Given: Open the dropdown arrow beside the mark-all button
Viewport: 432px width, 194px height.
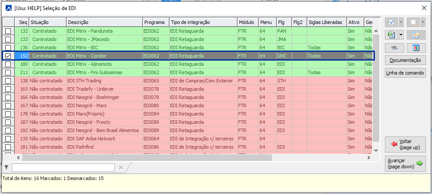Looking at the screenshot, I should pos(401,22).
